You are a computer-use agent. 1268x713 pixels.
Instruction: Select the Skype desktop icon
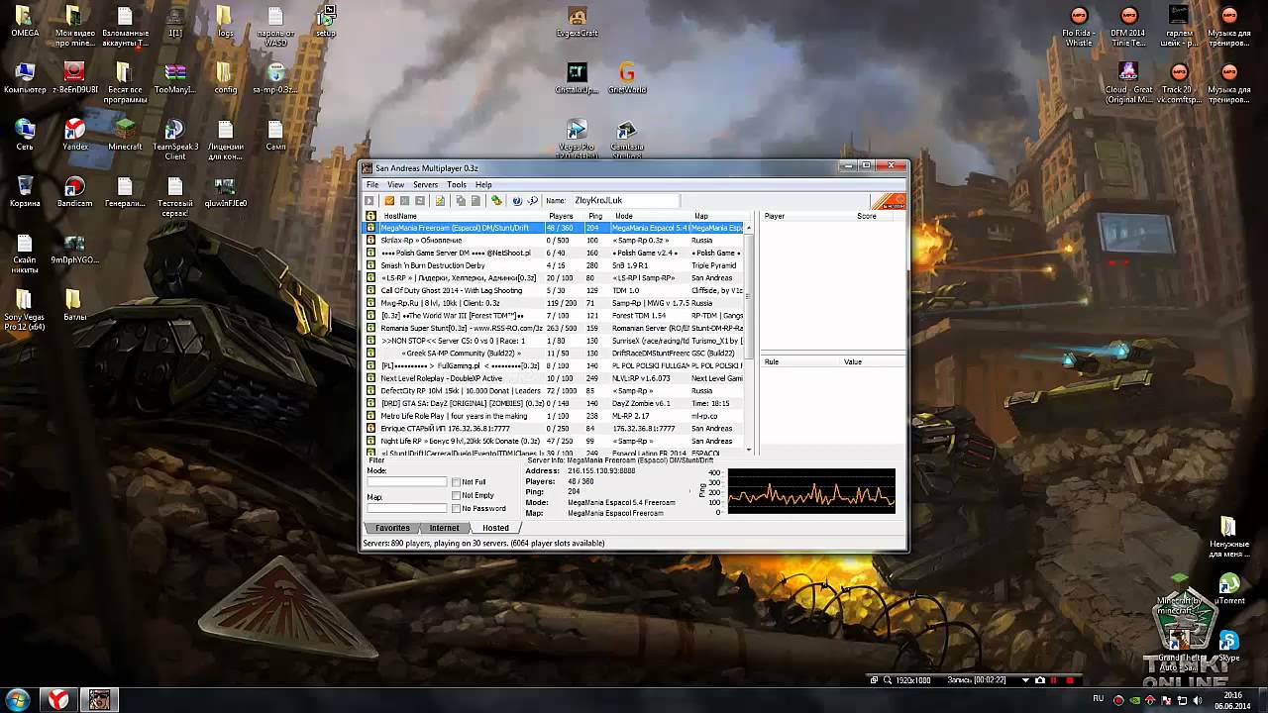(x=1229, y=646)
